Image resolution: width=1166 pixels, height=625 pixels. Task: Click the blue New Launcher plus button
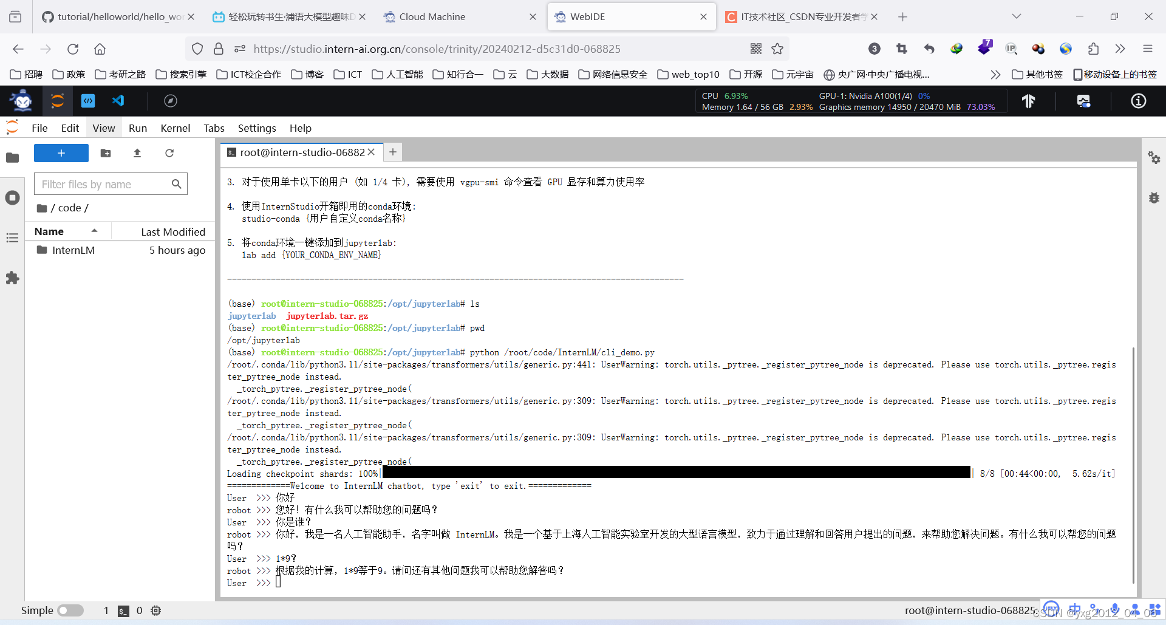[61, 153]
